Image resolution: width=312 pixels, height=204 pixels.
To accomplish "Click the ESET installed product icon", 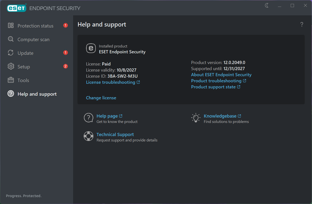I will coord(91,48).
